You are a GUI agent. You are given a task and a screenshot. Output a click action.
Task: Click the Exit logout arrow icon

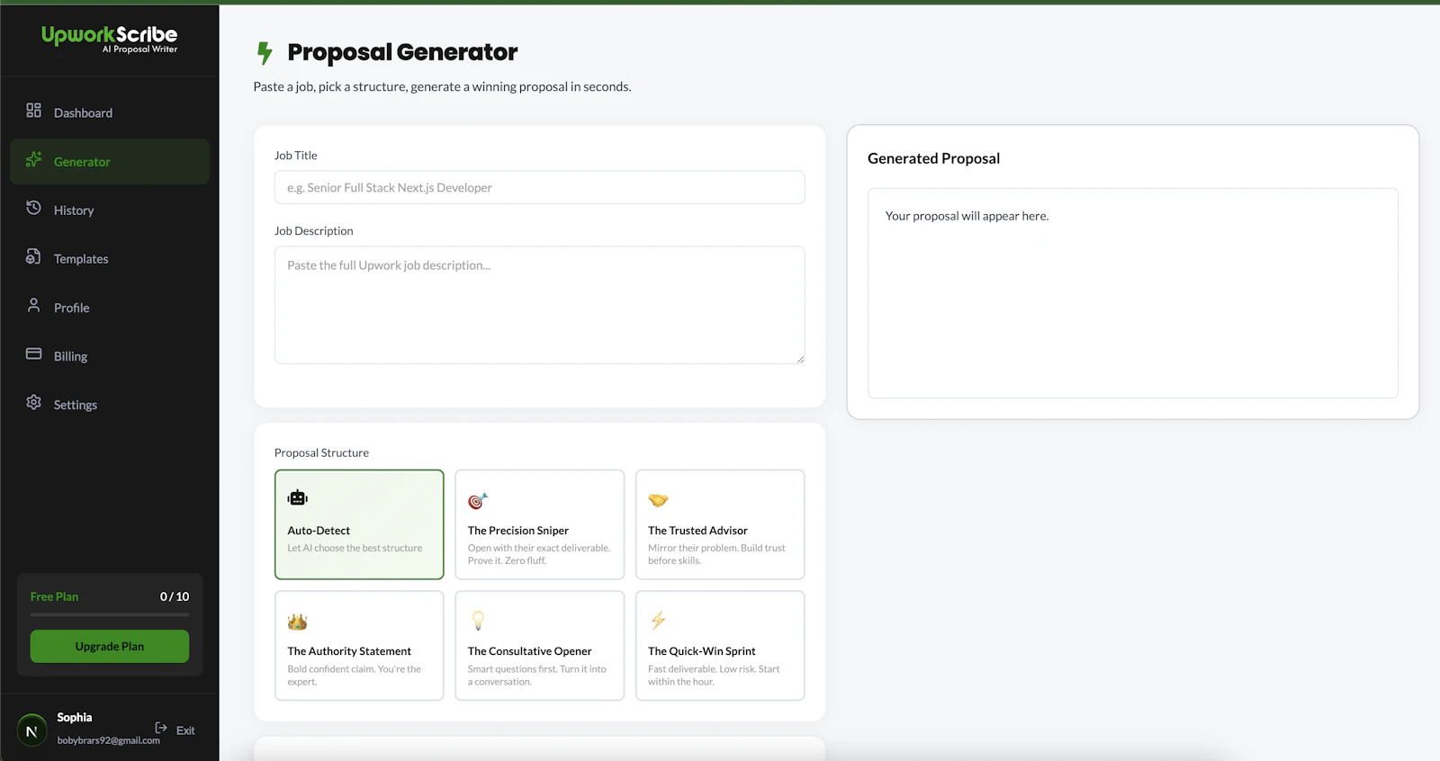pos(161,728)
